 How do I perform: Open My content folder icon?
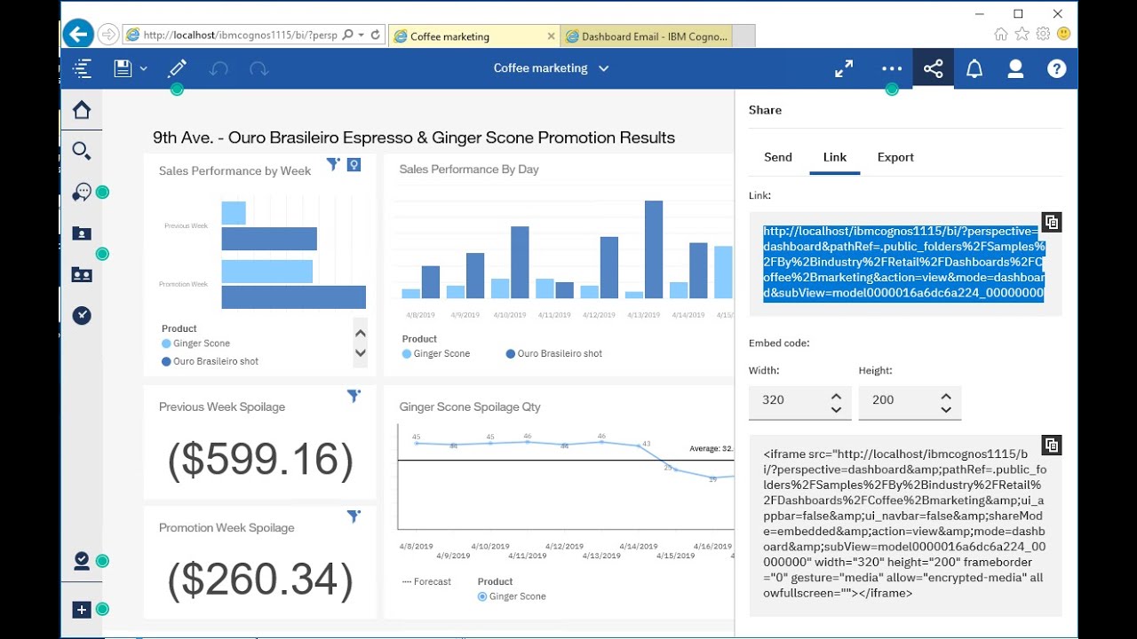pos(82,233)
